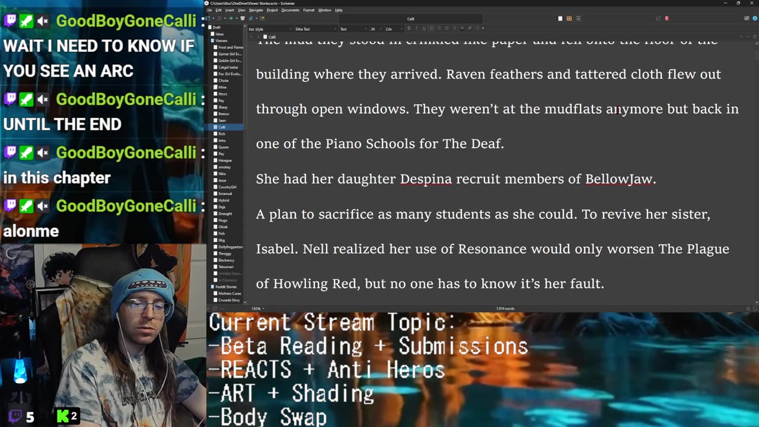Click the 1,914 words count in footer

(x=505, y=308)
